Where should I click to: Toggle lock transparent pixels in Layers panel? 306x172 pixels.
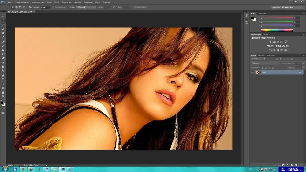click(x=262, y=68)
